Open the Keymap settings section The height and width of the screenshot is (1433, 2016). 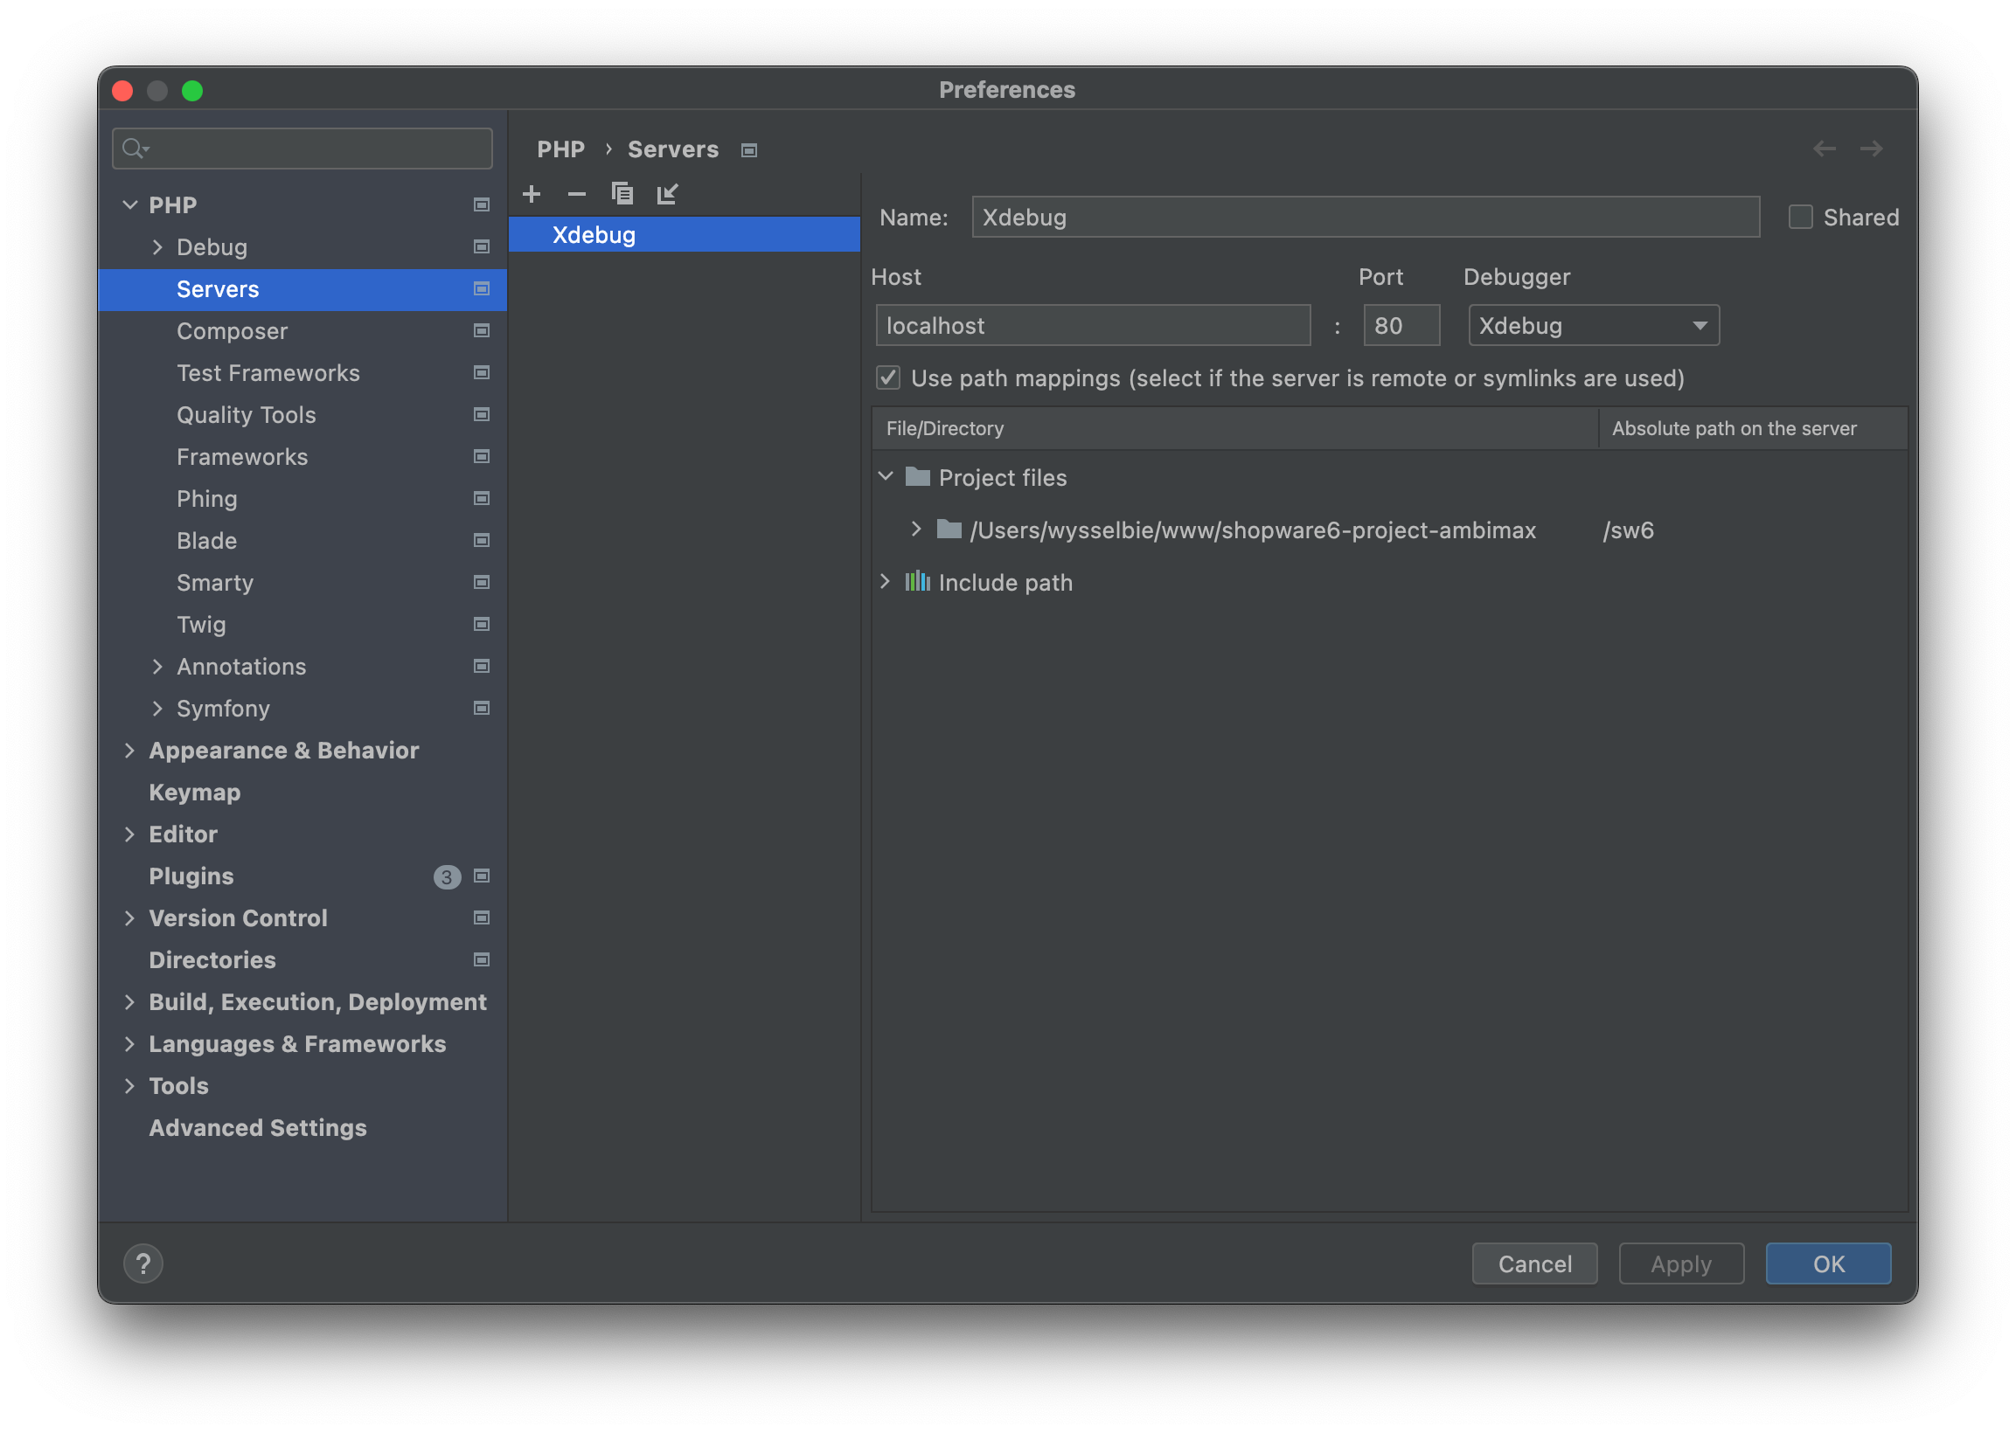[x=195, y=792]
